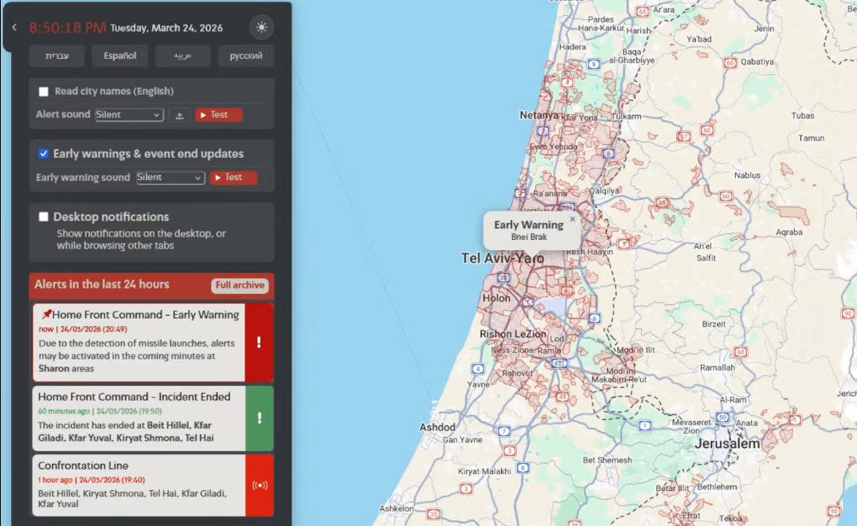The height and width of the screenshot is (526, 857).
Task: Click the date Tuesday, March 24, 2026
Action: tap(166, 28)
